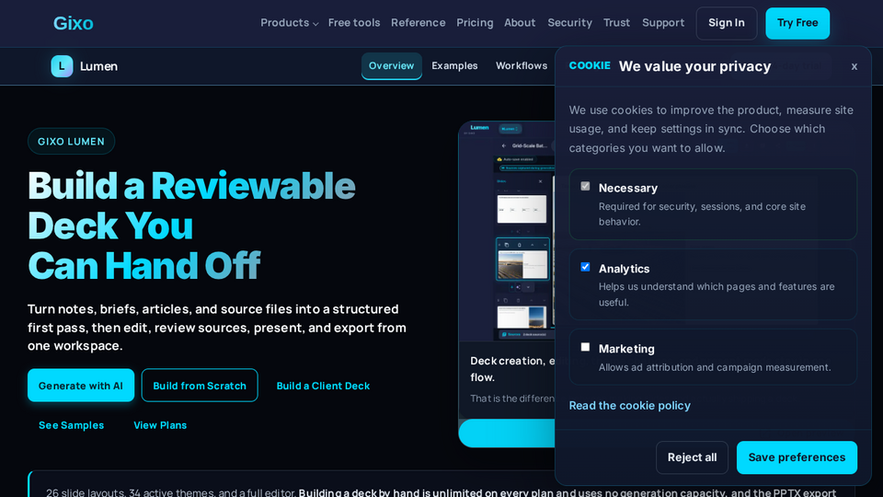Select the Overview tab
The image size is (883, 497).
392,66
